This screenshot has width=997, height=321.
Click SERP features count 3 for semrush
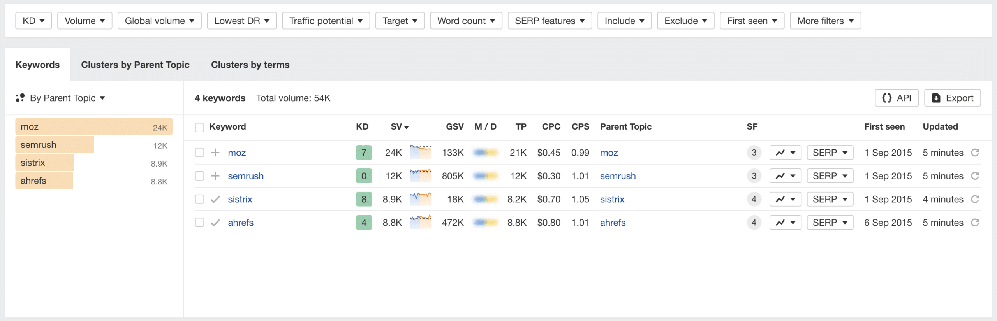tap(754, 176)
